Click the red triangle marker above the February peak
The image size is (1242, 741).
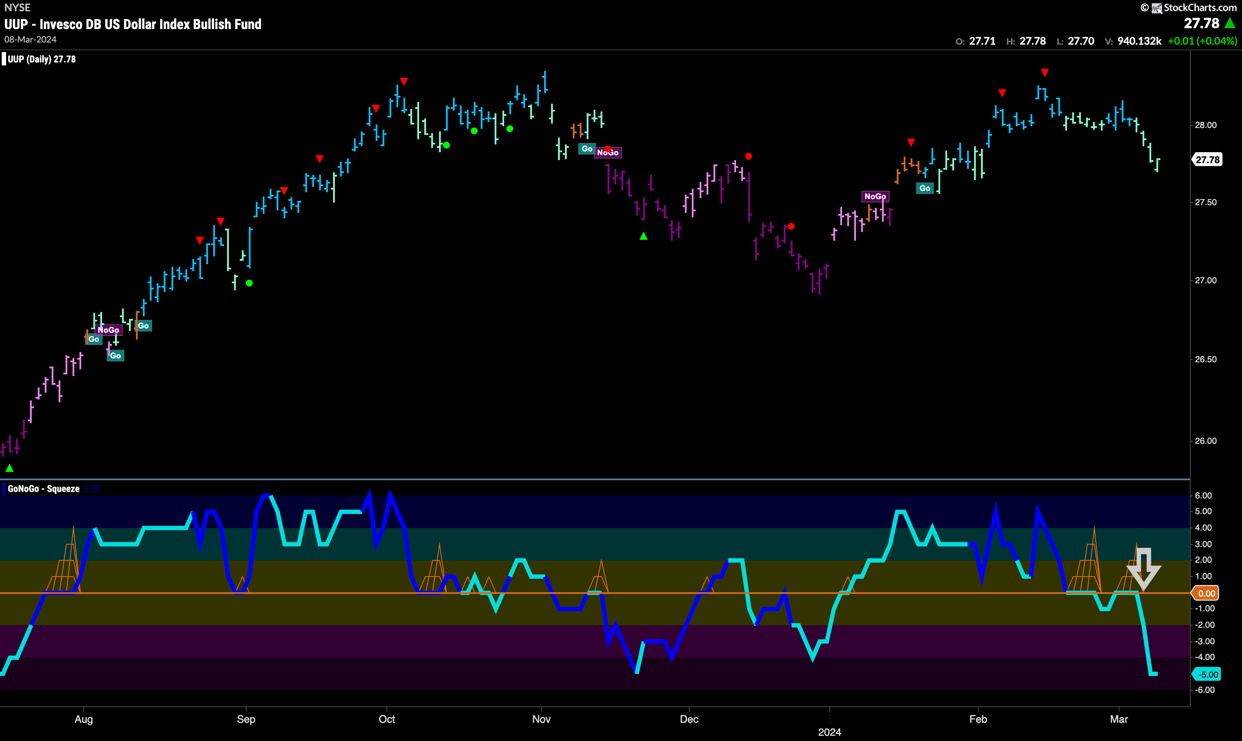pyautogui.click(x=1044, y=73)
